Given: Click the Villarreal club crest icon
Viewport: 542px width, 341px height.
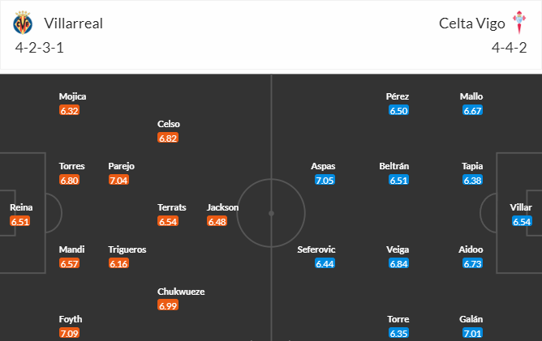Looking at the screenshot, I should click(x=23, y=23).
